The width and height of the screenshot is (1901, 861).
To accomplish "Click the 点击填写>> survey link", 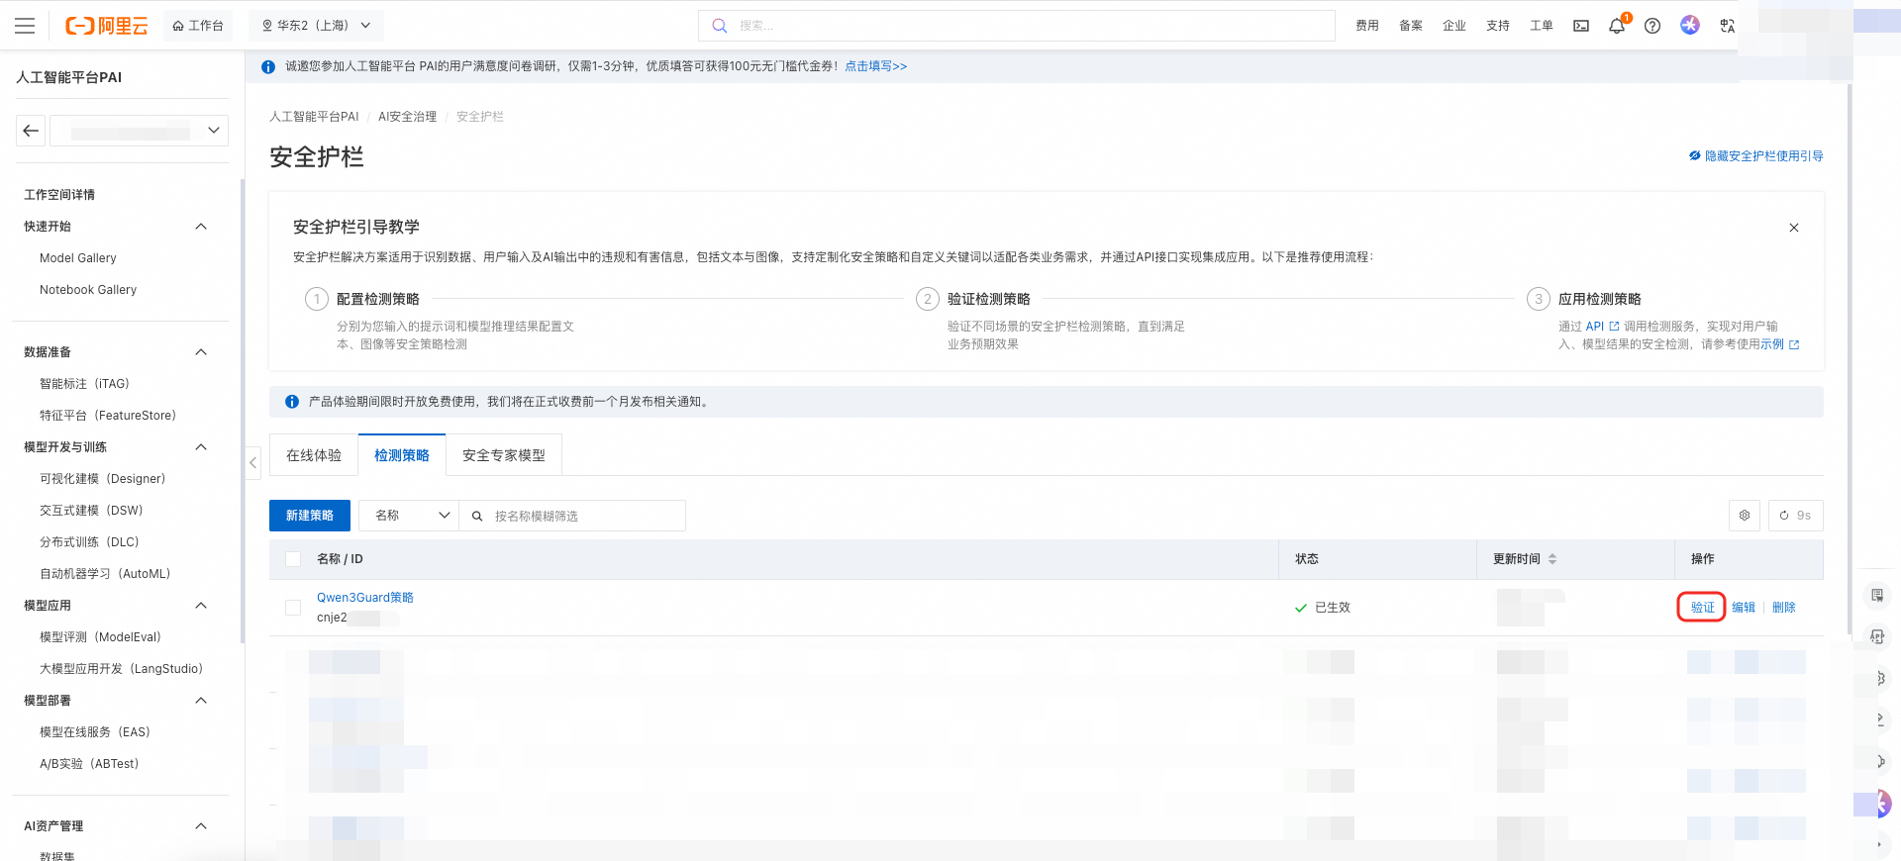I will pos(876,66).
